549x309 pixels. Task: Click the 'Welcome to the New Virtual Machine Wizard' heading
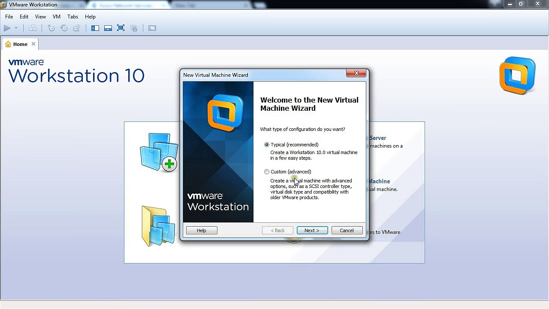[309, 104]
